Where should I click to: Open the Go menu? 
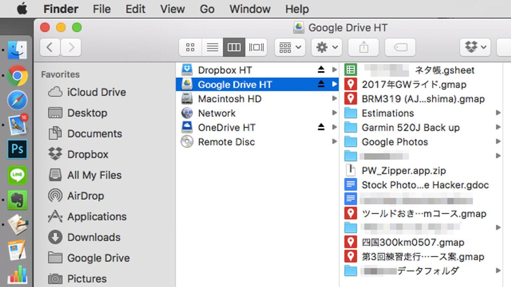[x=207, y=9]
